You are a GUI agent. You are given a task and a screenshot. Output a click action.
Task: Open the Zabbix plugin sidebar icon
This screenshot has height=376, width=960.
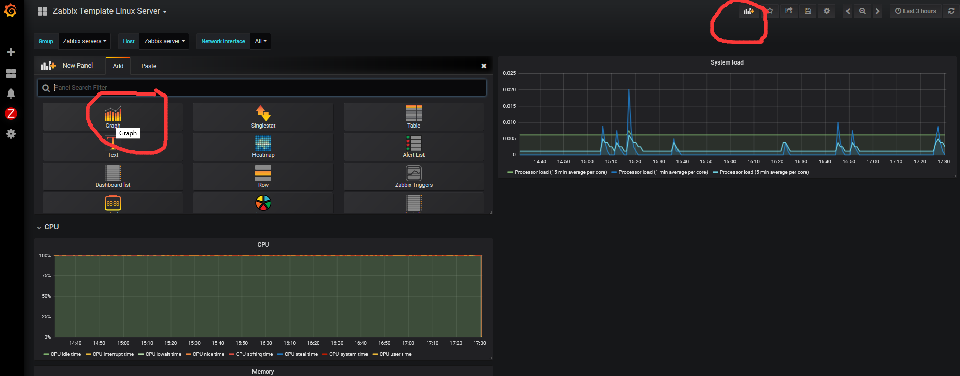tap(11, 114)
